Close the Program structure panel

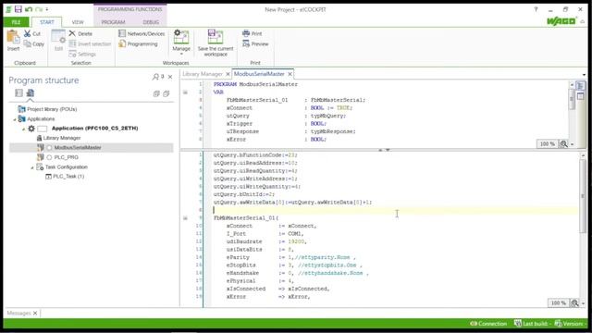[170, 77]
